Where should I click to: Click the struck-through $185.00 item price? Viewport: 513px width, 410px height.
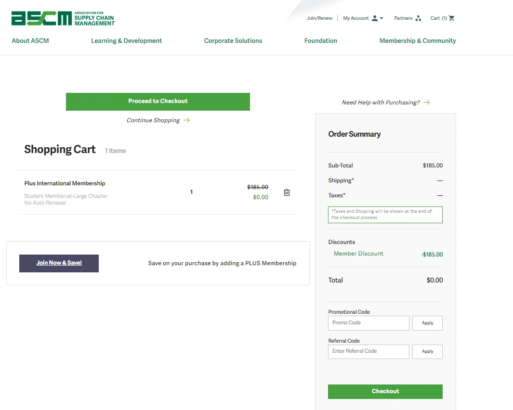(258, 187)
